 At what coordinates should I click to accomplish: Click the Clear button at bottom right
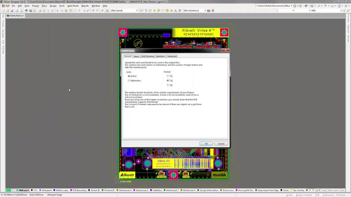coord(342,190)
